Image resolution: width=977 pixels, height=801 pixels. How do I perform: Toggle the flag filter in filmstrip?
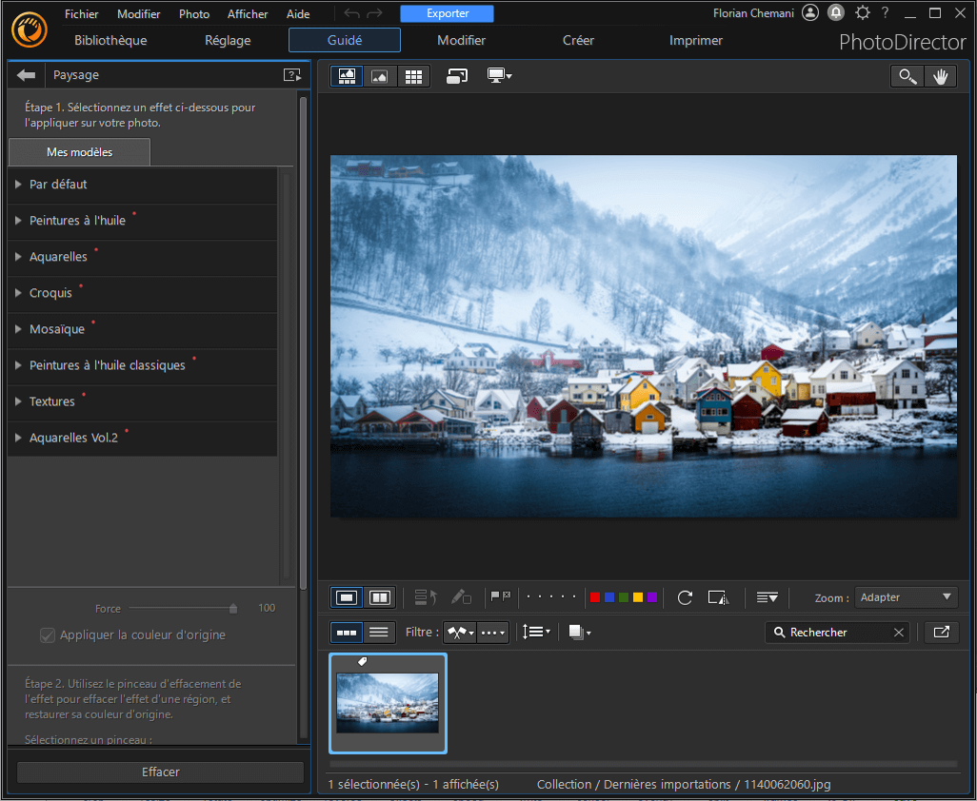459,632
